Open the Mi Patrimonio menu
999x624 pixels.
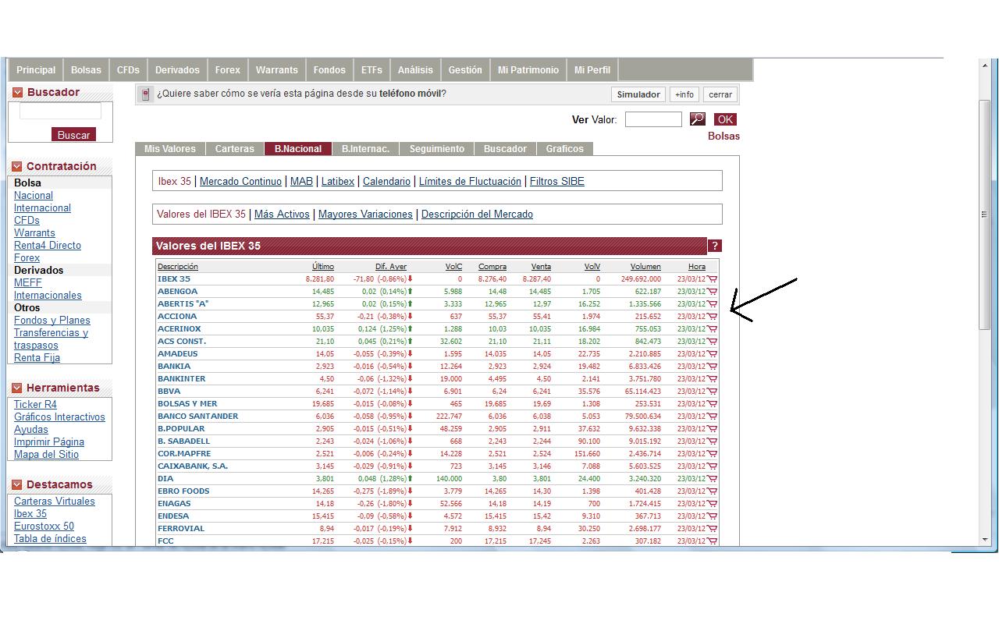coord(528,70)
